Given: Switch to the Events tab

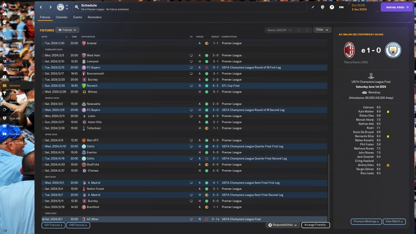Looking at the screenshot, I should click(78, 17).
